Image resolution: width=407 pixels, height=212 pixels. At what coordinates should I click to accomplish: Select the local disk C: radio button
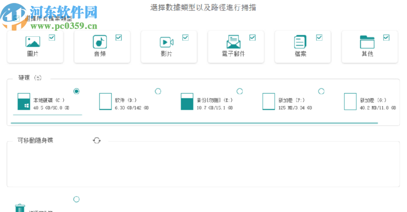[76, 91]
